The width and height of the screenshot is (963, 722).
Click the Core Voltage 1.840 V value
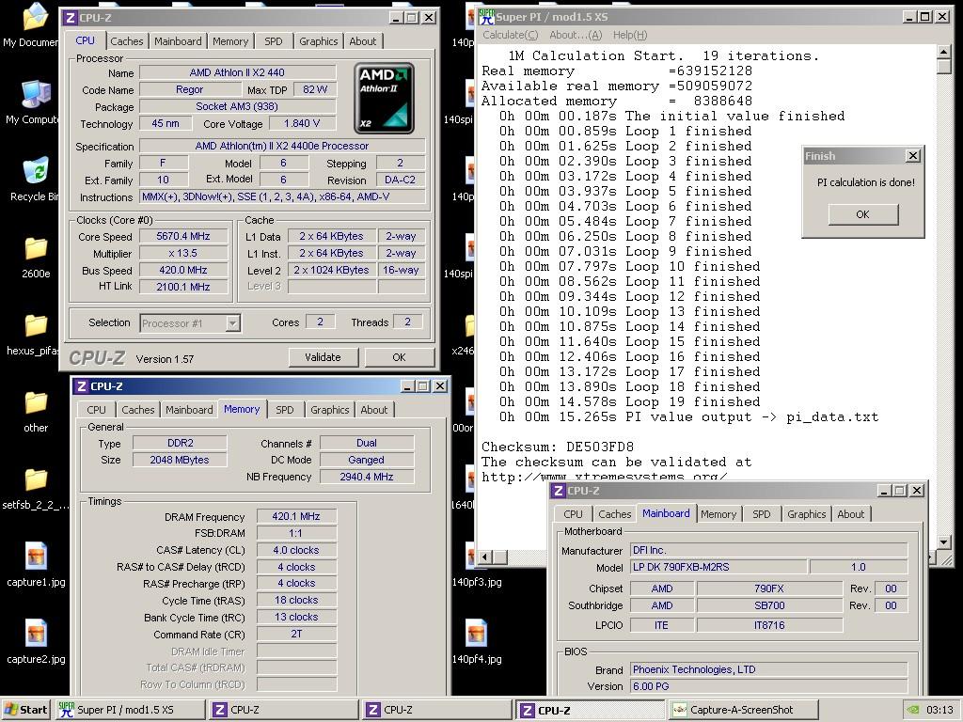pos(302,123)
